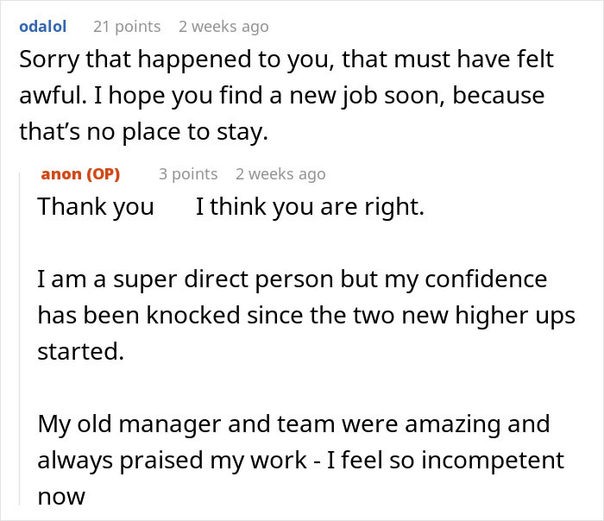Click the words 'Thank you' in reply

(96, 208)
